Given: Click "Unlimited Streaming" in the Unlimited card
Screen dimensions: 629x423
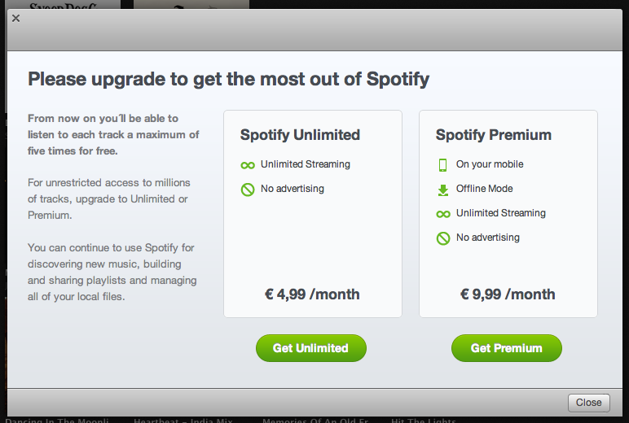Looking at the screenshot, I should pos(306,164).
